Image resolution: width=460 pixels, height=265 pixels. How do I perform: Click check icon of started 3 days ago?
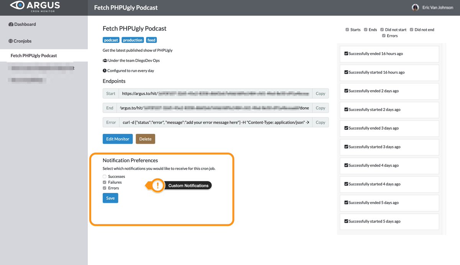tap(346, 147)
